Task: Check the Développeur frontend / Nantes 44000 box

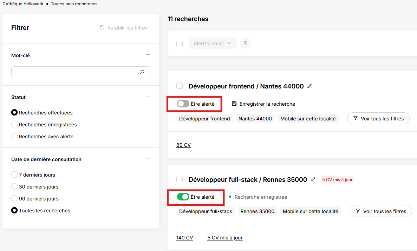Action: click(180, 86)
